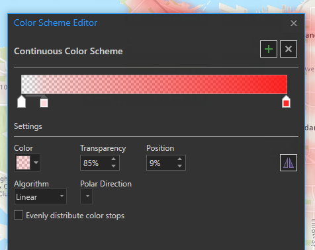Close the Color Scheme Editor dialog
The height and width of the screenshot is (250, 315).
[294, 23]
